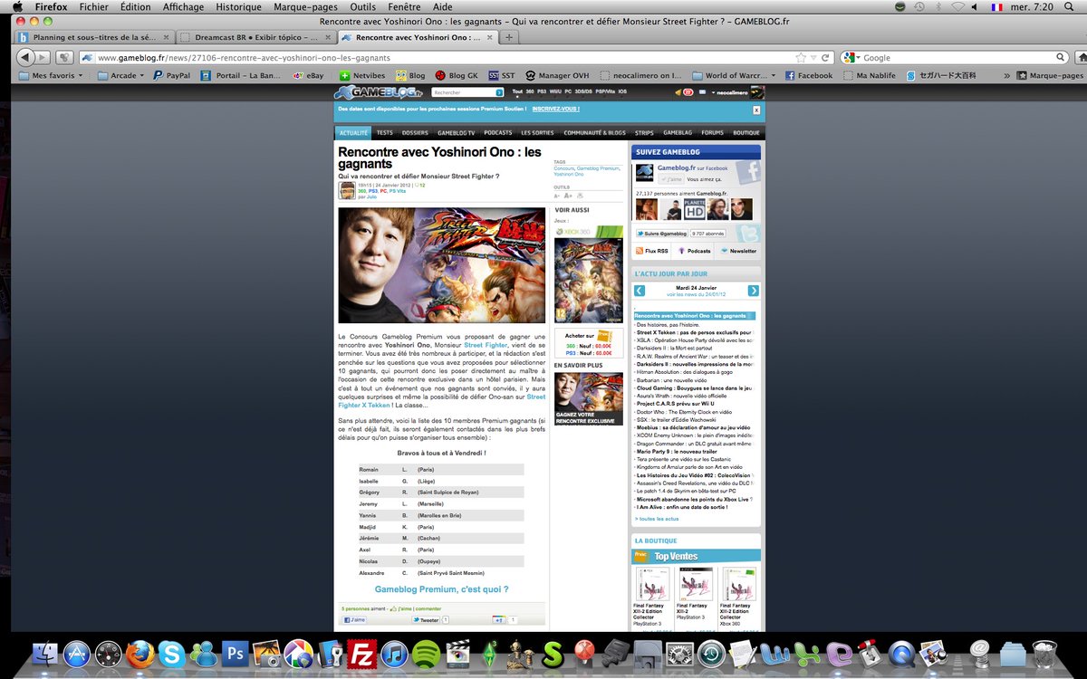The image size is (1087, 679).
Task: Open the Outils menu
Action: pos(362,6)
